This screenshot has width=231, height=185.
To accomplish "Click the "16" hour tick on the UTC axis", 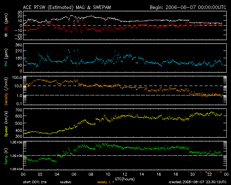I will point(159,174).
